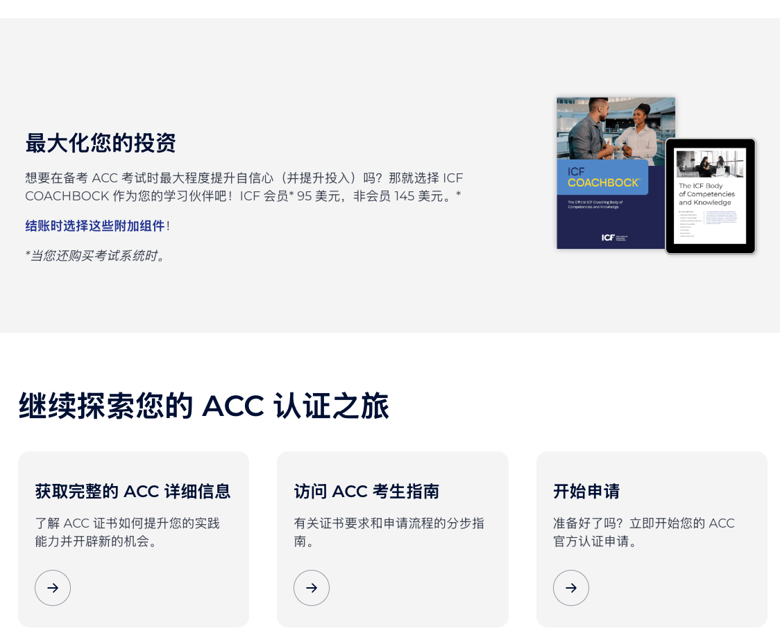This screenshot has height=642, width=780.
Task: Click paragraph mentioning ICF 会员 95 美元
Action: 244,186
